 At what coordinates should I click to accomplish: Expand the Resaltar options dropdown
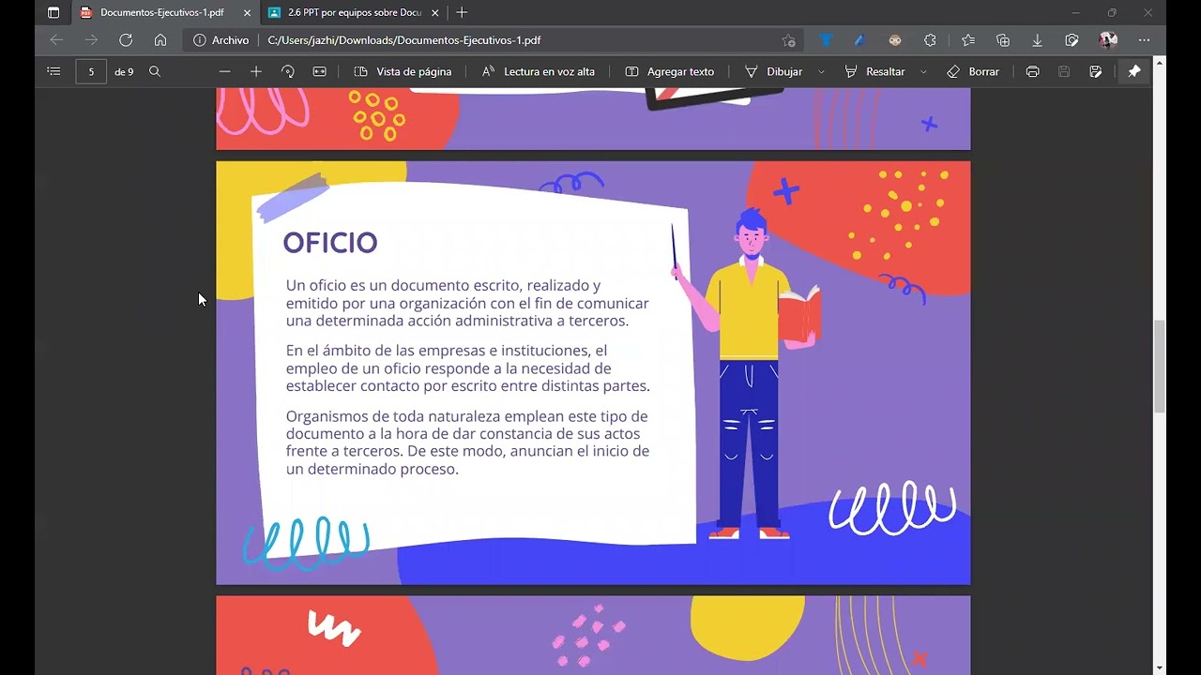point(923,71)
